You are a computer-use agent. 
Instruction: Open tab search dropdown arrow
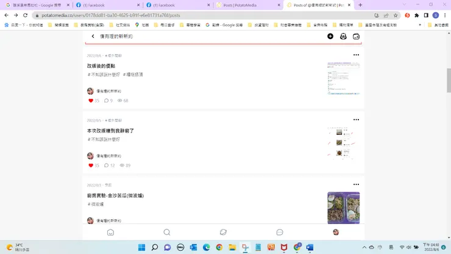(404, 5)
